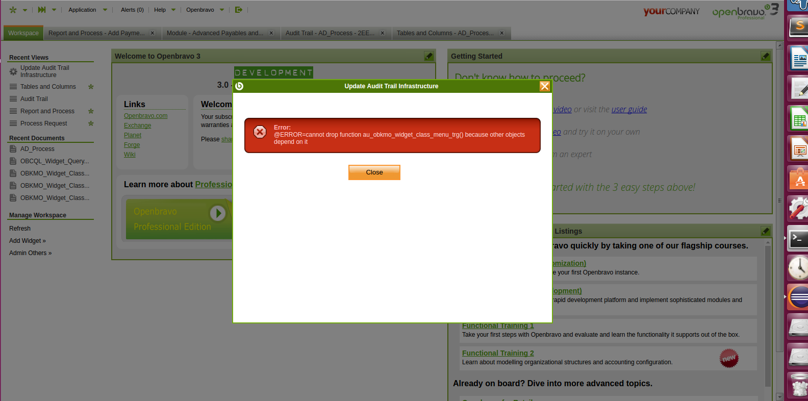Open Ubuntu Software Center from the dock
The width and height of the screenshot is (808, 401).
(x=799, y=178)
